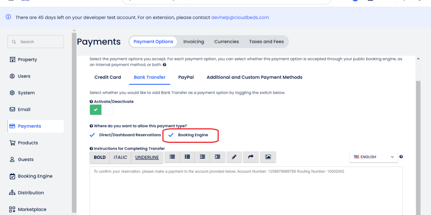Click the Distribution icon in sidebar
The width and height of the screenshot is (431, 215).
click(12, 192)
